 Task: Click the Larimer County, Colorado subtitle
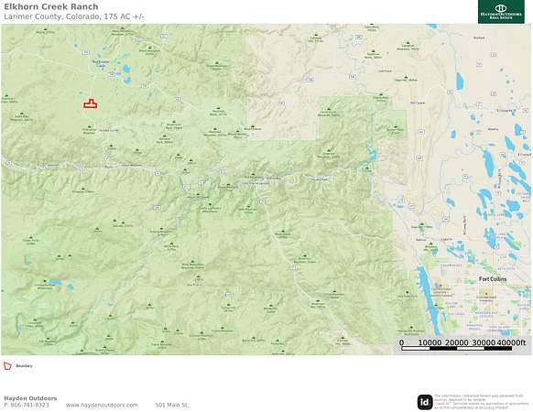pos(74,16)
